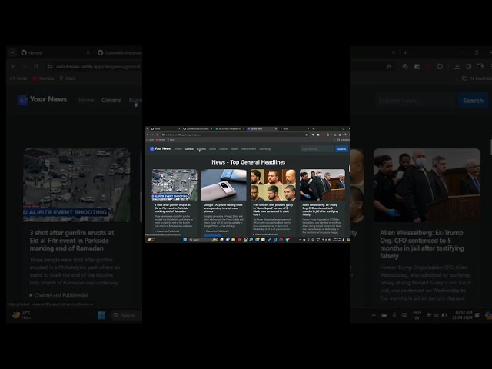Click the forward navigation arrow
Screen dimensions: 492x369
pyautogui.click(x=152, y=135)
